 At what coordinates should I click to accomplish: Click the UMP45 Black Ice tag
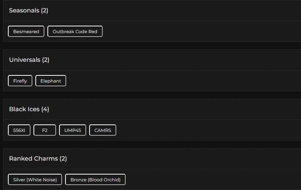click(73, 130)
